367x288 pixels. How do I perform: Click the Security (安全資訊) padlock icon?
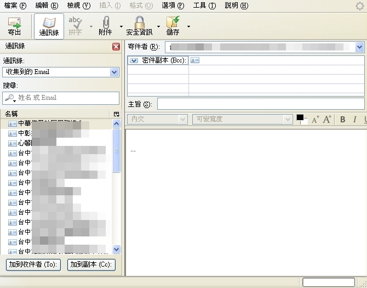[139, 26]
